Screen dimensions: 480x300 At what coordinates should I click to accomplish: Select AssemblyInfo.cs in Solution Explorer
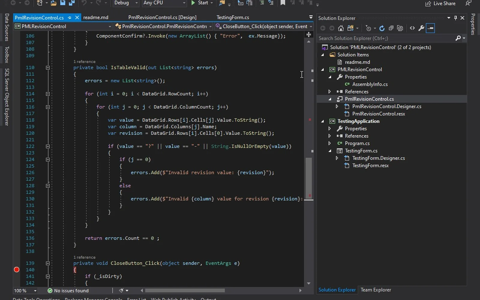tap(370, 84)
